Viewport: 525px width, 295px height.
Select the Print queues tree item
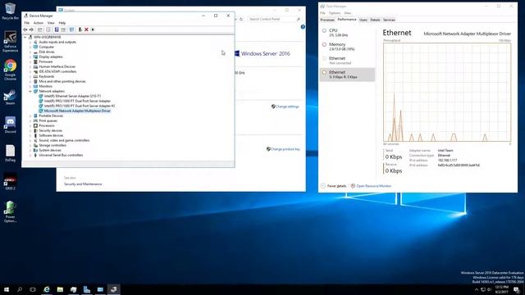48,120
